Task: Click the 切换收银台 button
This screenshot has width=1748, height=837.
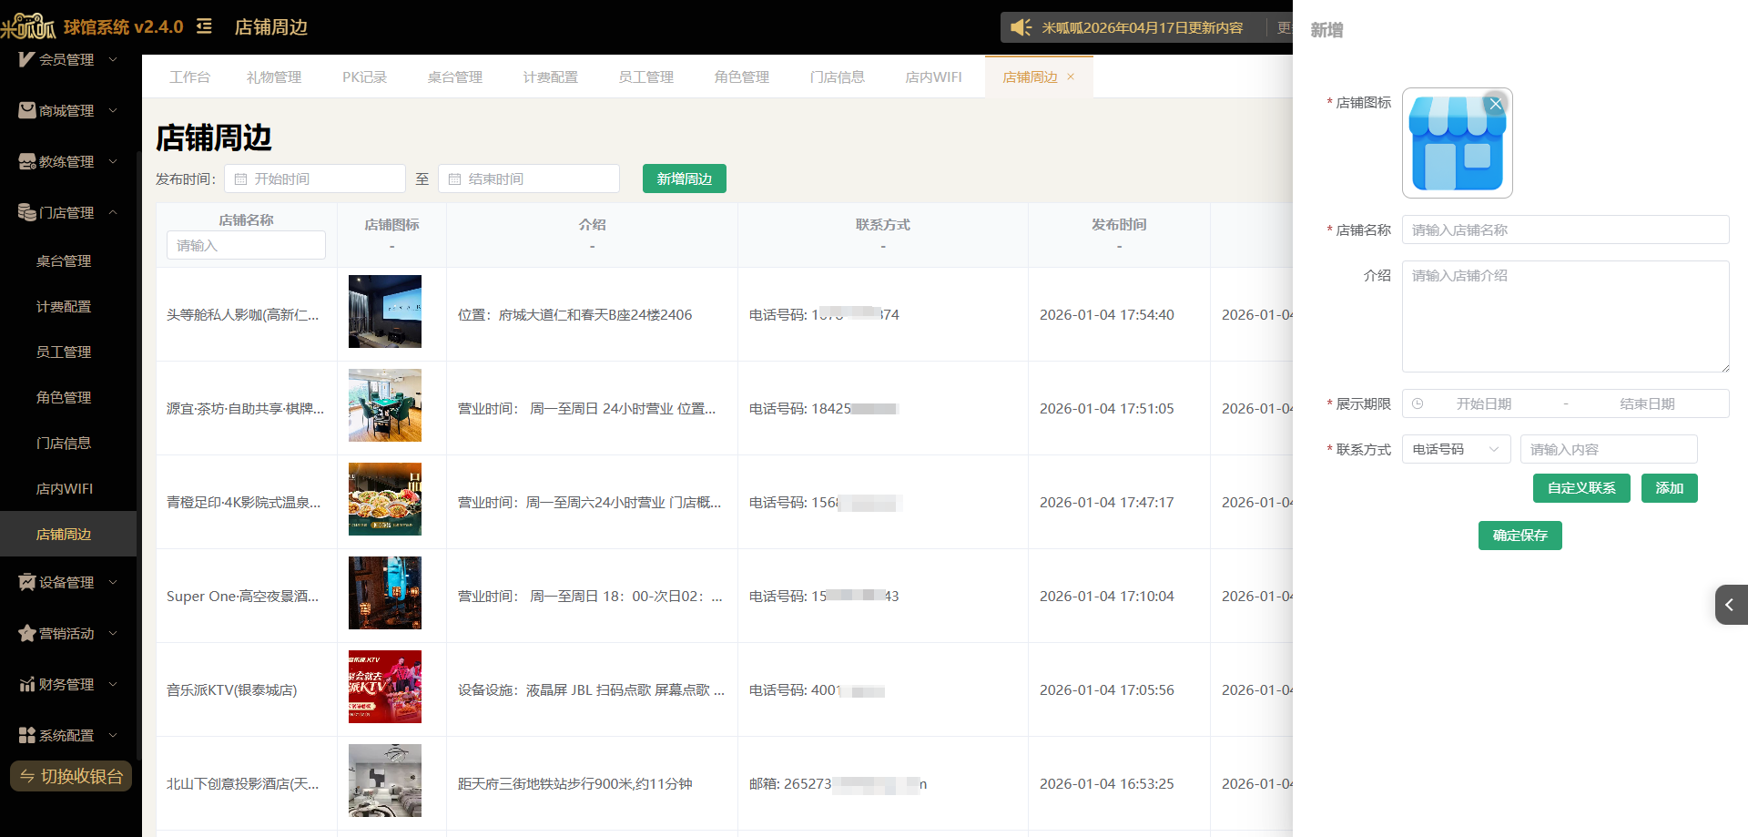Action: pos(71,776)
